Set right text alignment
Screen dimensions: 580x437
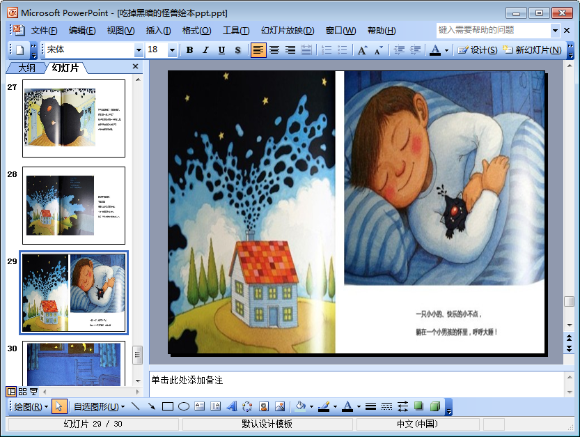point(290,50)
